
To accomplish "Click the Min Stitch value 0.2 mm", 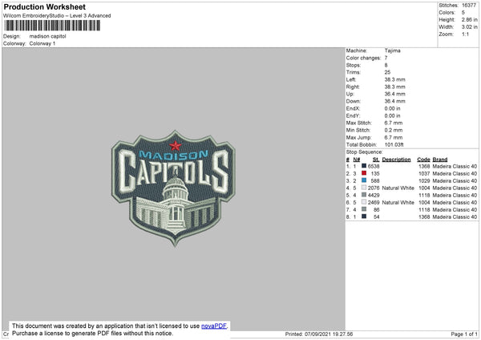I will click(394, 130).
